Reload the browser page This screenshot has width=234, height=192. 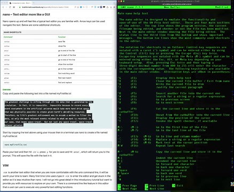(x=10, y=7)
